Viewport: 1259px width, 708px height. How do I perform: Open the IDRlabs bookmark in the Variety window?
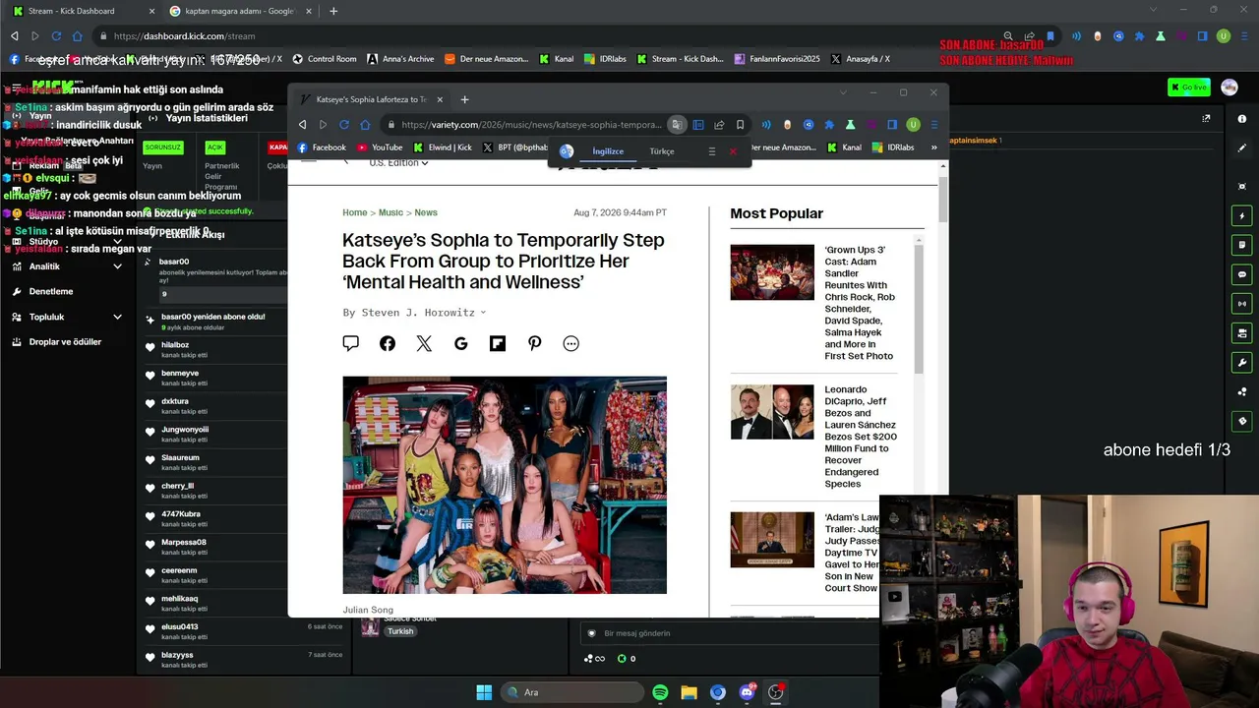[893, 147]
